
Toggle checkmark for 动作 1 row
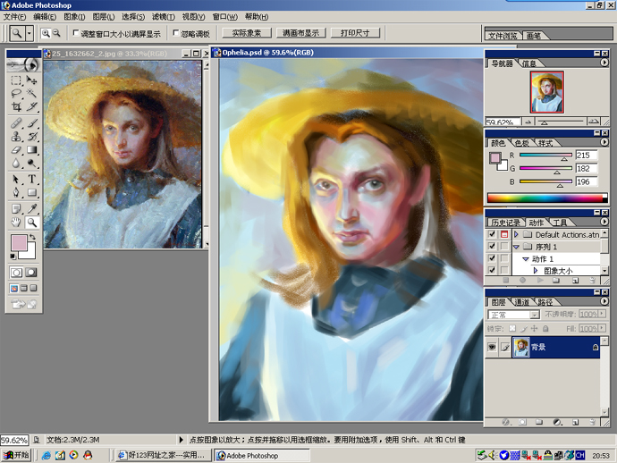click(x=492, y=258)
